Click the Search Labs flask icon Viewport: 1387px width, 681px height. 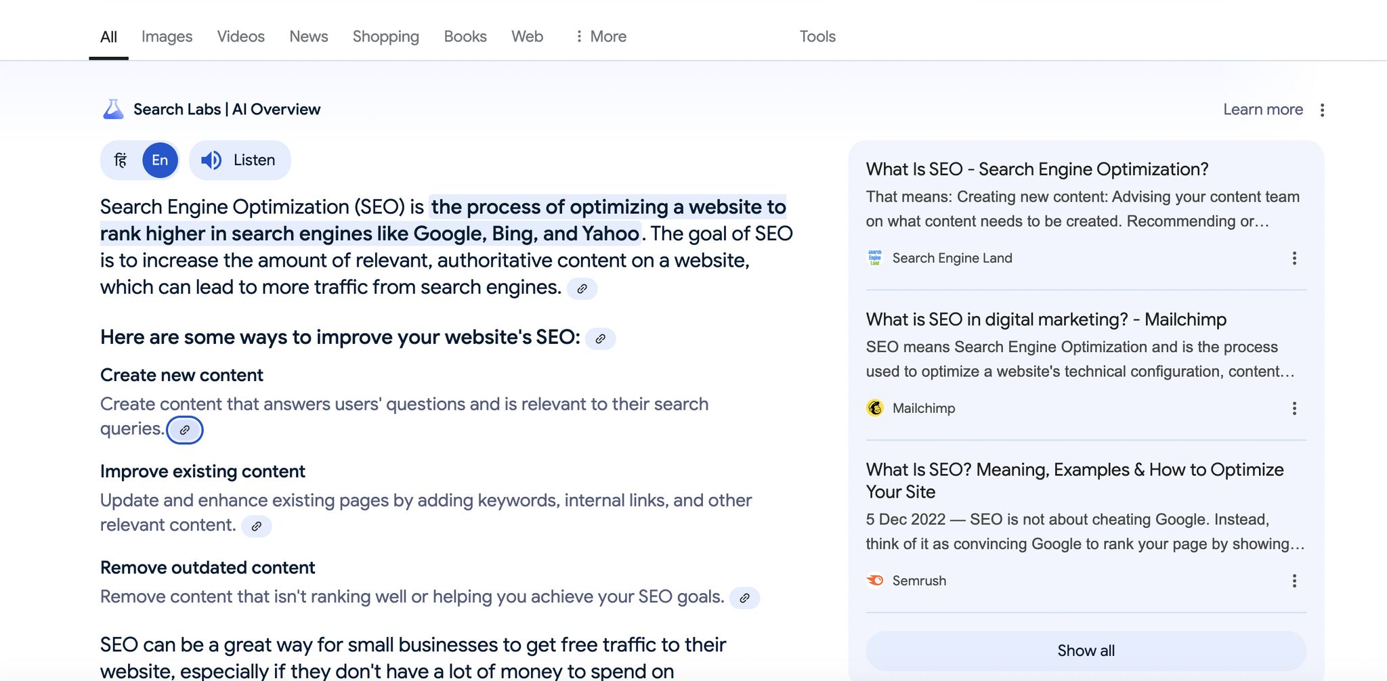(x=113, y=109)
